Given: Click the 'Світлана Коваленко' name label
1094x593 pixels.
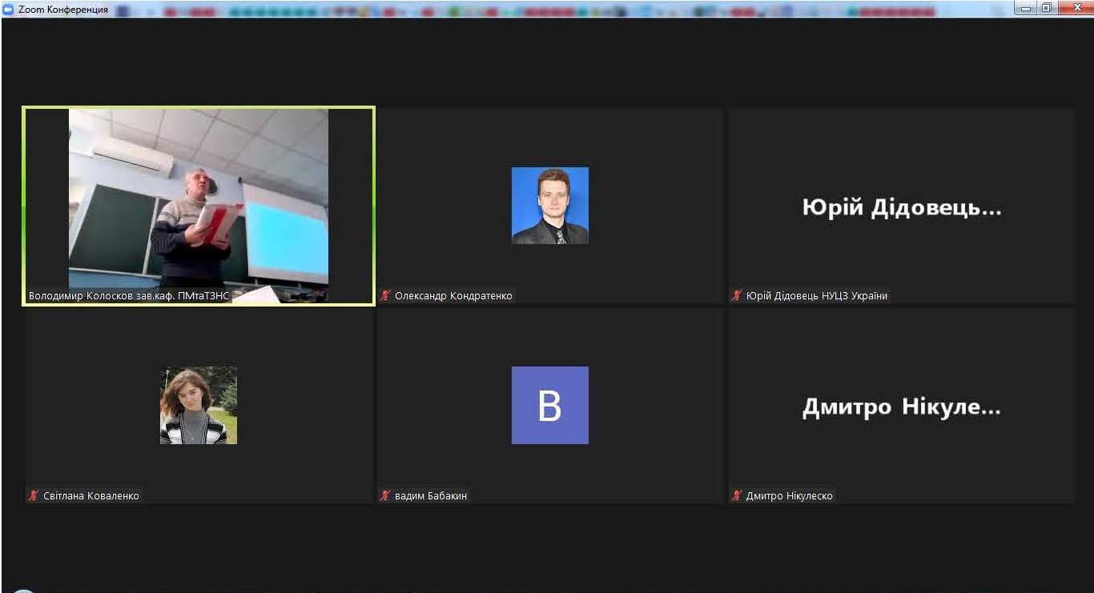Looking at the screenshot, I should pos(91,496).
